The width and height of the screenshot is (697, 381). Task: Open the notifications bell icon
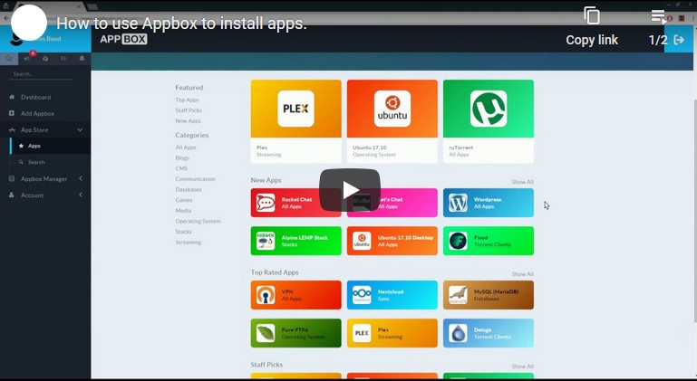(x=82, y=59)
